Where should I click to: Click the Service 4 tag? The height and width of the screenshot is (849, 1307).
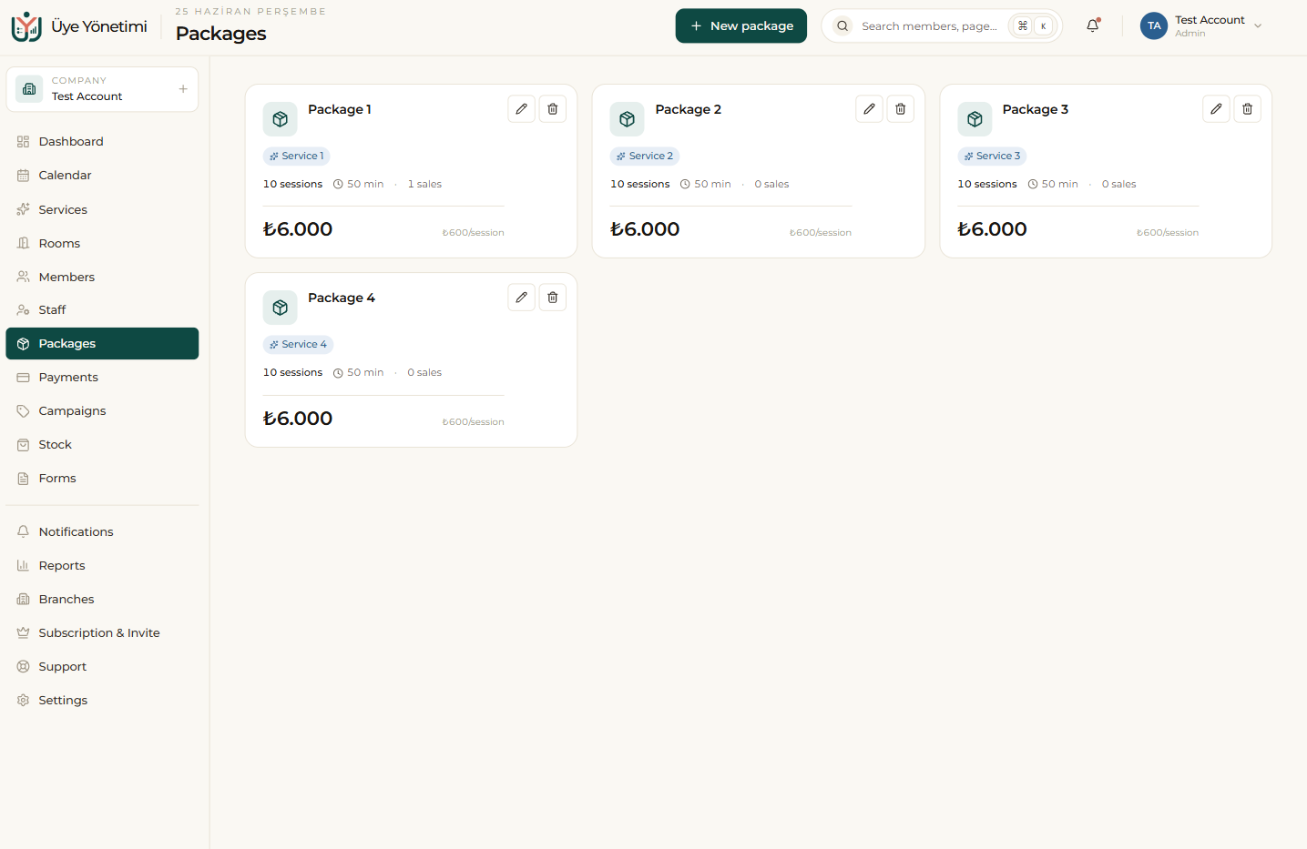[x=298, y=345]
